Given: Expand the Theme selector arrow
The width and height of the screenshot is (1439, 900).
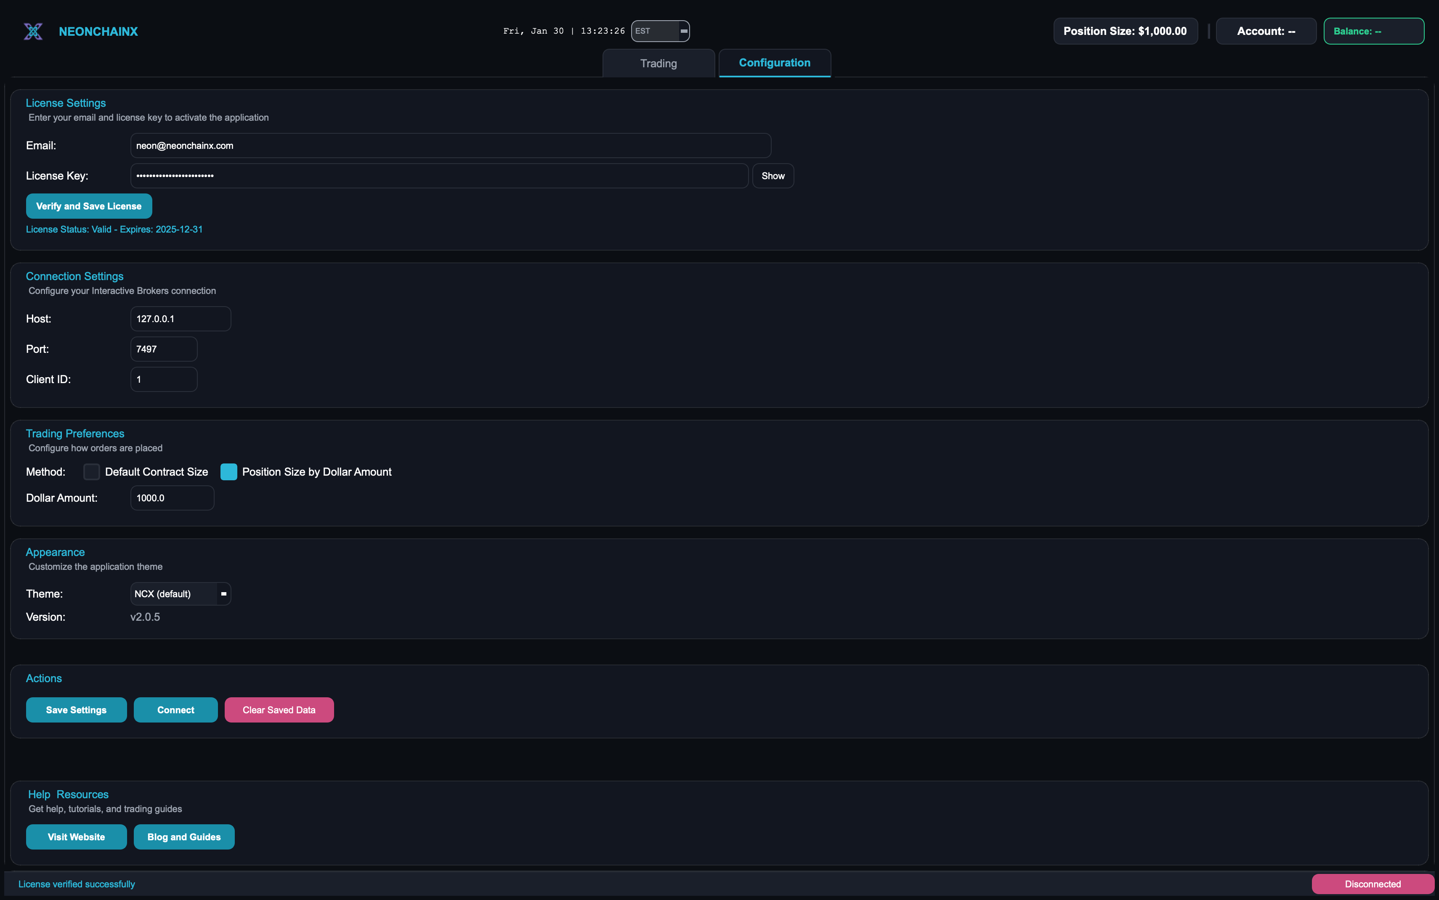Looking at the screenshot, I should pyautogui.click(x=223, y=593).
